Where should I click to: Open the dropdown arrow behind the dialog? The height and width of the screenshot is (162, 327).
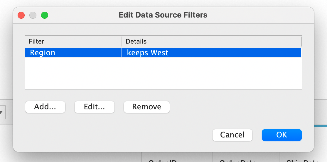click(x=1, y=113)
